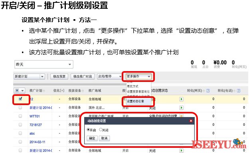
Task: Expand the 更多操作 dropdown
Action: tap(138, 77)
